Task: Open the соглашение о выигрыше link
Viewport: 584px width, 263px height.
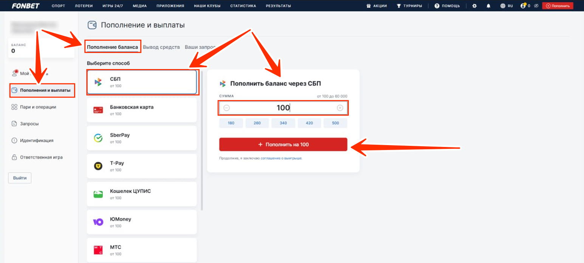Action: tap(281, 158)
